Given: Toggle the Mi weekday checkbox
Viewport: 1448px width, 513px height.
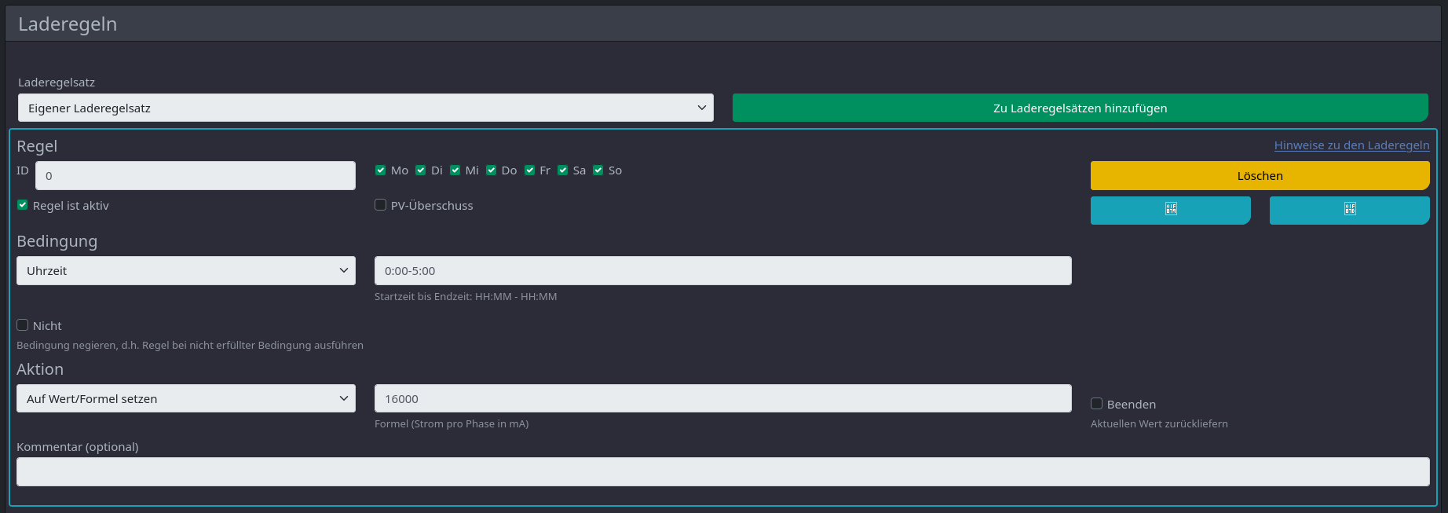Looking at the screenshot, I should [455, 170].
